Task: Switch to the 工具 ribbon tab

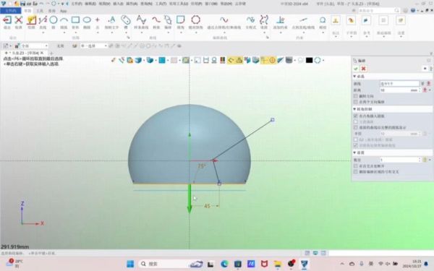Action: tap(40, 11)
